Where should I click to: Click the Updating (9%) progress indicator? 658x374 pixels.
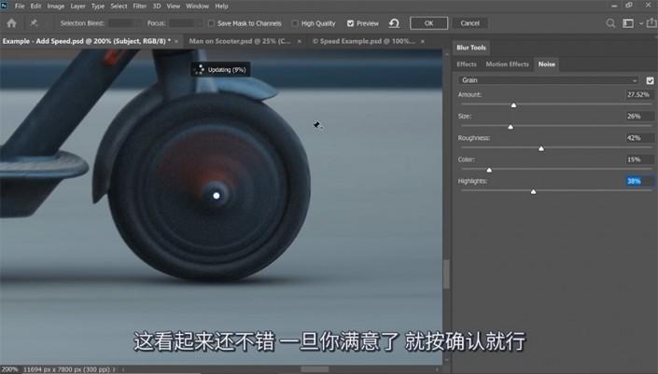pyautogui.click(x=220, y=70)
